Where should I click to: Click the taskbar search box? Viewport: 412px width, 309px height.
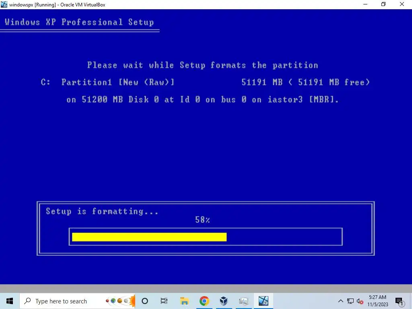pyautogui.click(x=77, y=301)
